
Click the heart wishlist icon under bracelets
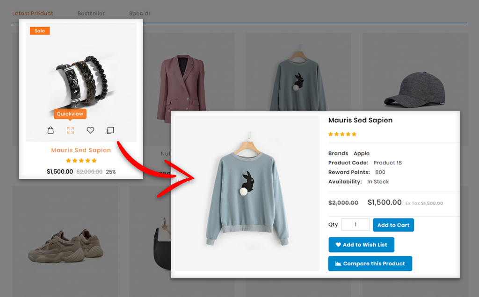pyautogui.click(x=90, y=130)
